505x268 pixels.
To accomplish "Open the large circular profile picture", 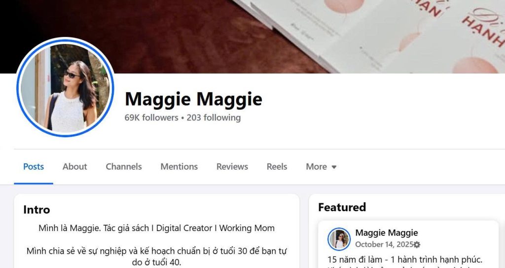I will click(x=65, y=87).
